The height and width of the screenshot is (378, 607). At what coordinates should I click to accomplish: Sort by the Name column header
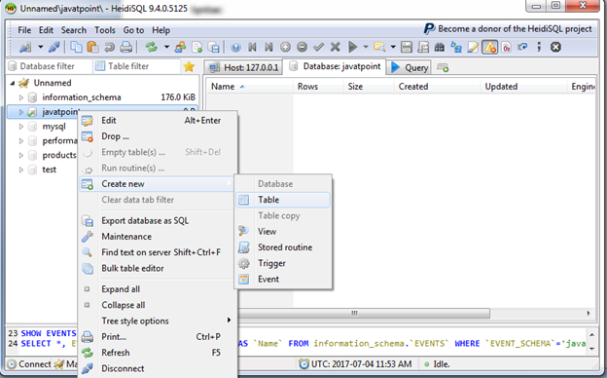249,87
